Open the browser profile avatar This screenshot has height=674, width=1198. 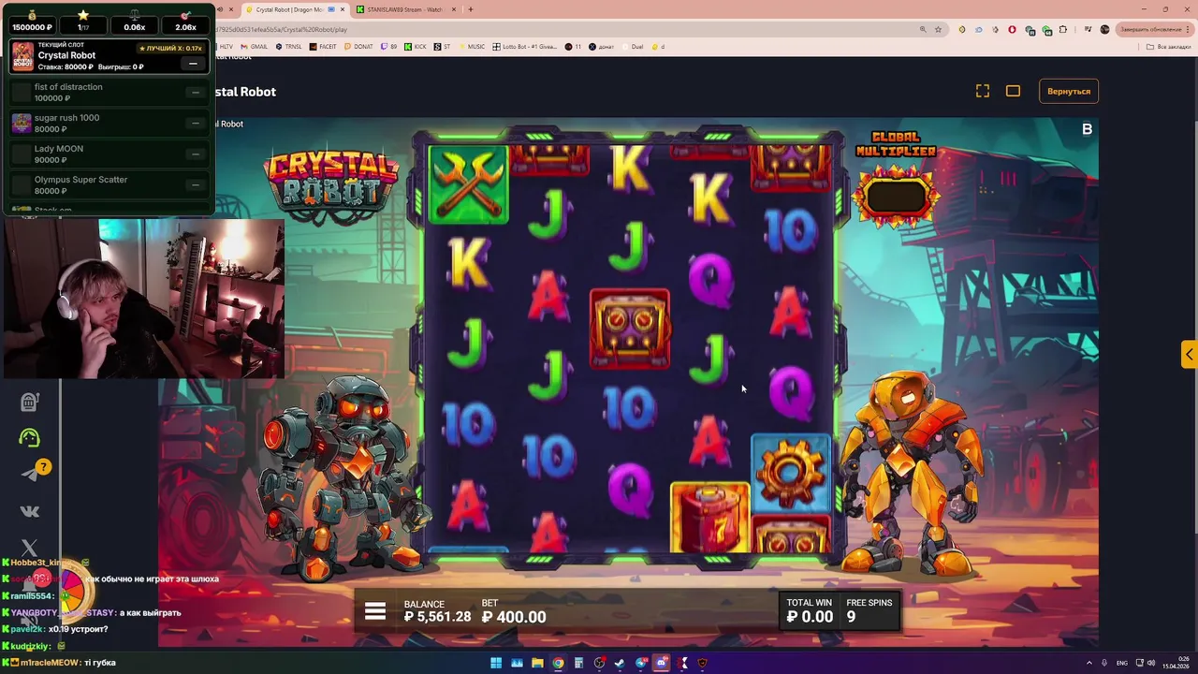coord(1104,29)
